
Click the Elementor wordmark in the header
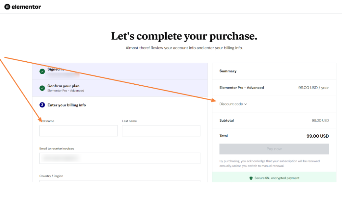pos(25,6)
